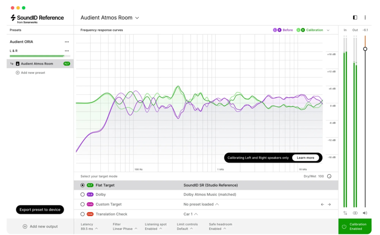This screenshot has width=380, height=235.
Task: Toggle the Before left channel L curve badge
Action: point(275,30)
